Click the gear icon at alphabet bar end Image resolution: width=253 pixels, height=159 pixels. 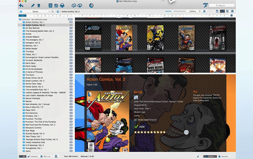point(231,16)
